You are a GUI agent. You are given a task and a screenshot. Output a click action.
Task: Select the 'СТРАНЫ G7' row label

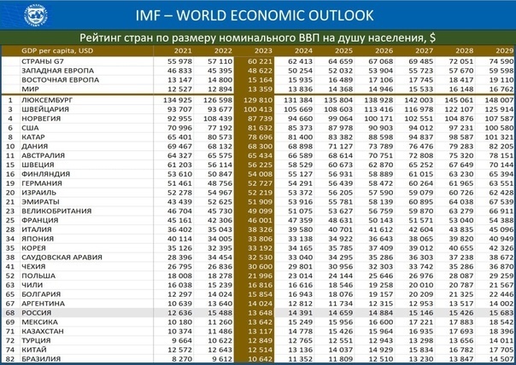pos(43,61)
